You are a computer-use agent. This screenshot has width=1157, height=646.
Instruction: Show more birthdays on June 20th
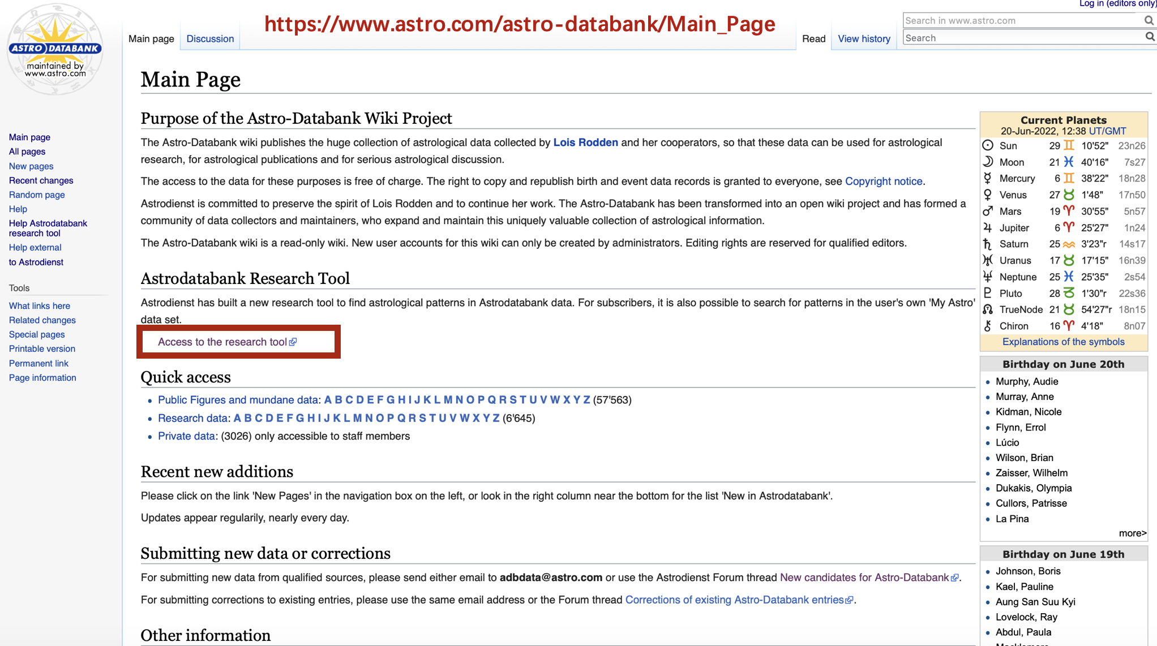point(1132,533)
